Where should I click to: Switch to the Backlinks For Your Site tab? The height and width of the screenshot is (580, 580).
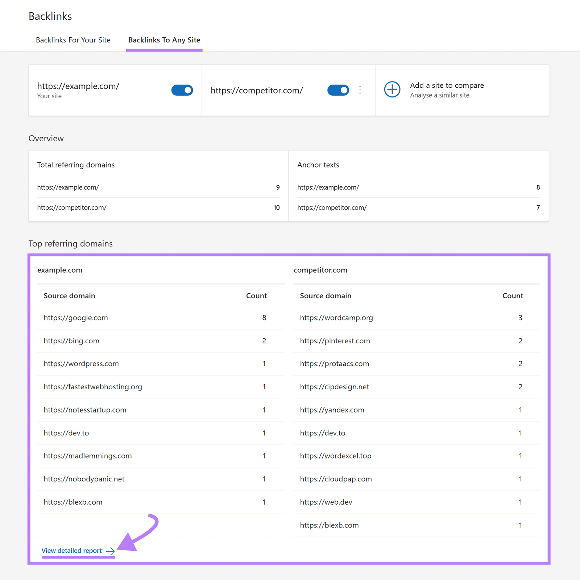[x=73, y=40]
